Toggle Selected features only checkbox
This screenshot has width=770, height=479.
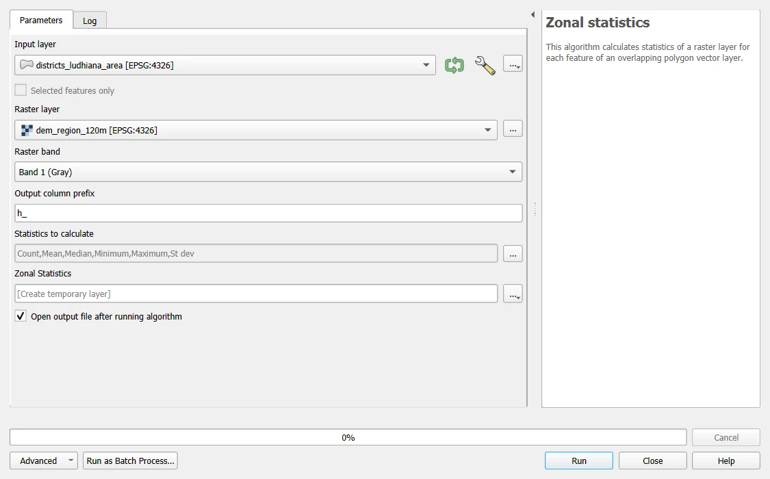tap(20, 90)
